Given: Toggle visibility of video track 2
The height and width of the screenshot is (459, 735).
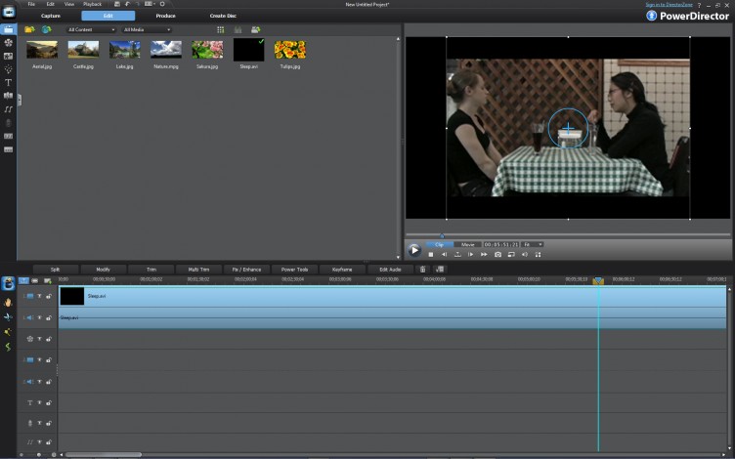Looking at the screenshot, I should pyautogui.click(x=39, y=360).
